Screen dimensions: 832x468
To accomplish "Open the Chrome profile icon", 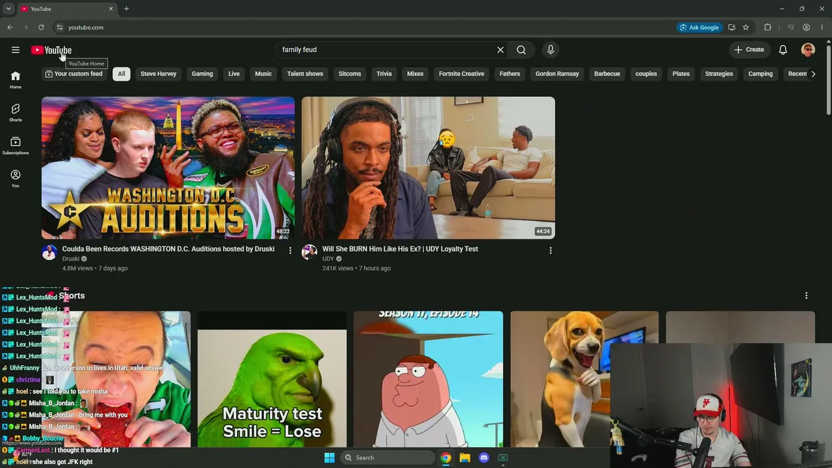I will 806,27.
